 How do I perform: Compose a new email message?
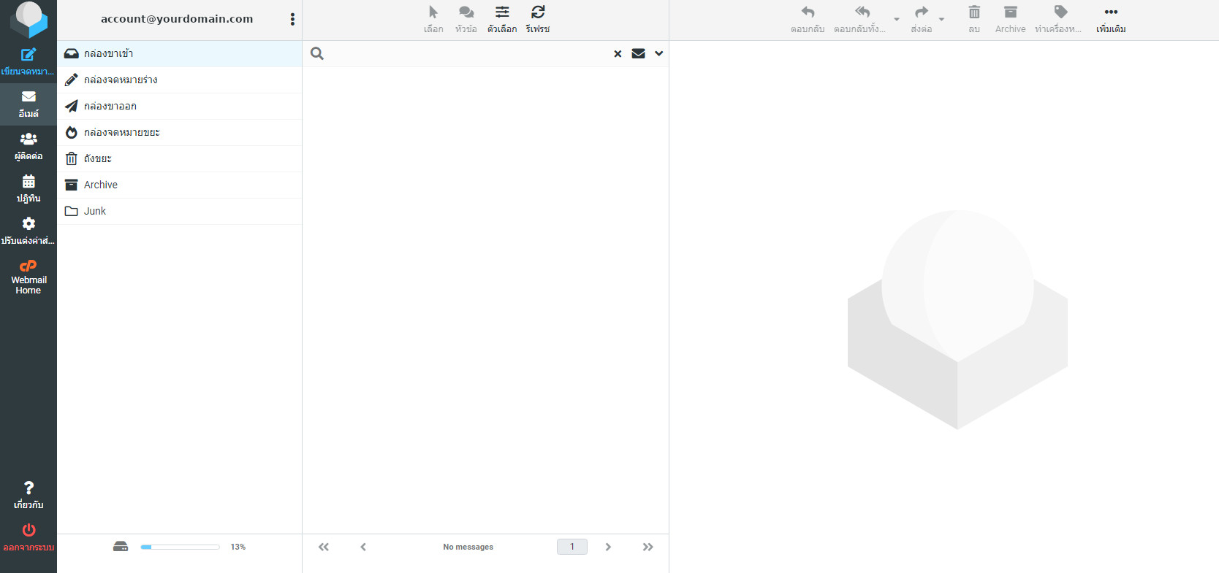click(29, 62)
